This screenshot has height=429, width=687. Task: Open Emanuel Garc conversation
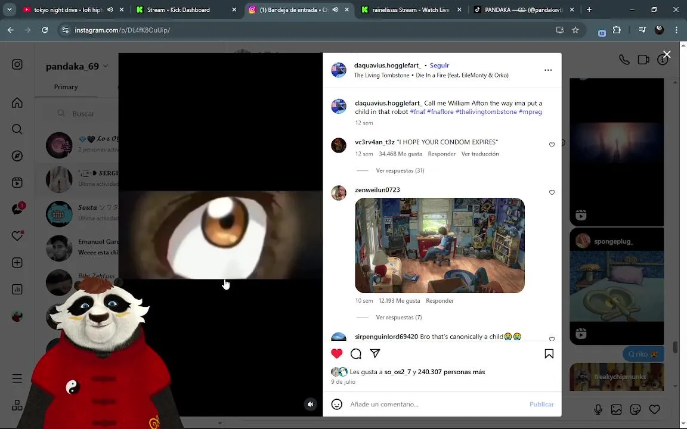[x=82, y=248]
